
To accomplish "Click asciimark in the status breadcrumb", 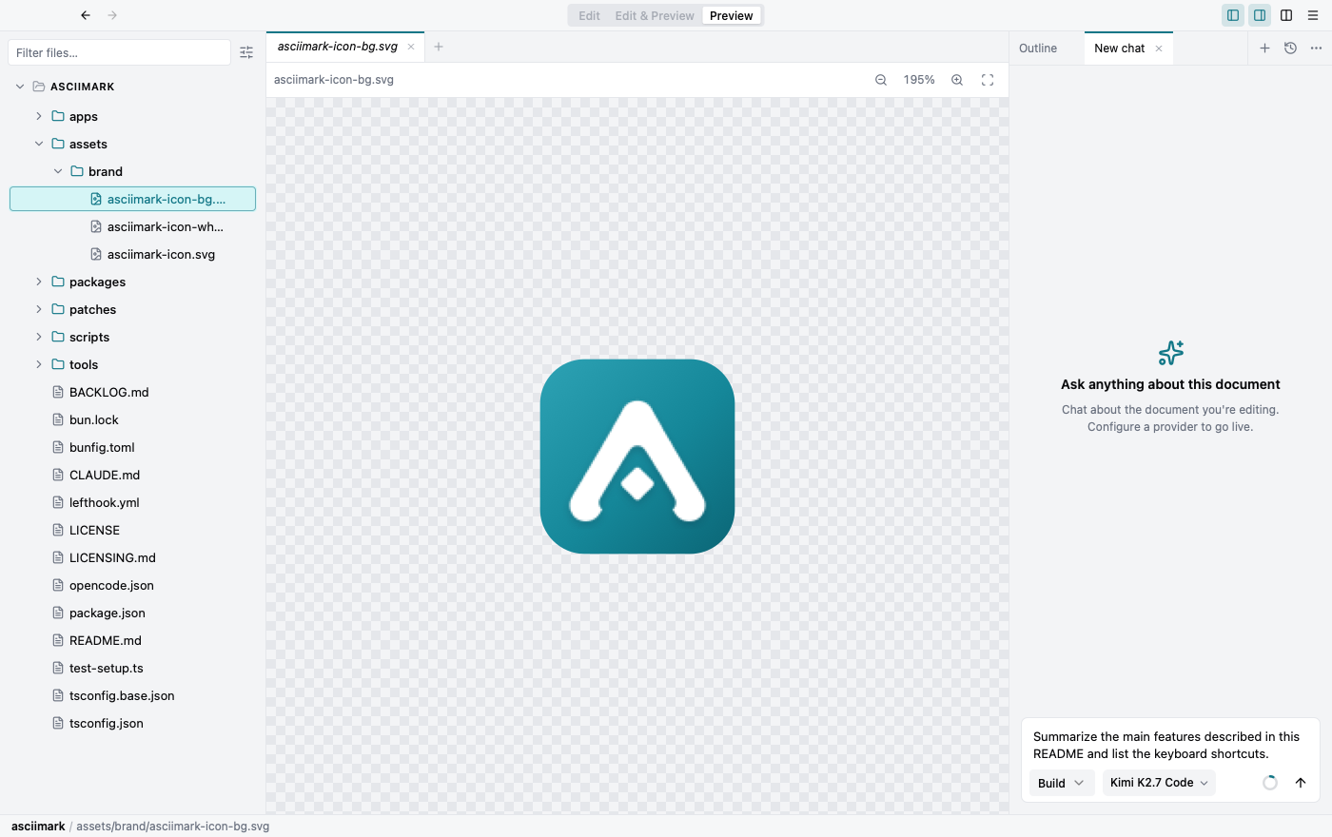I will pos(38,827).
